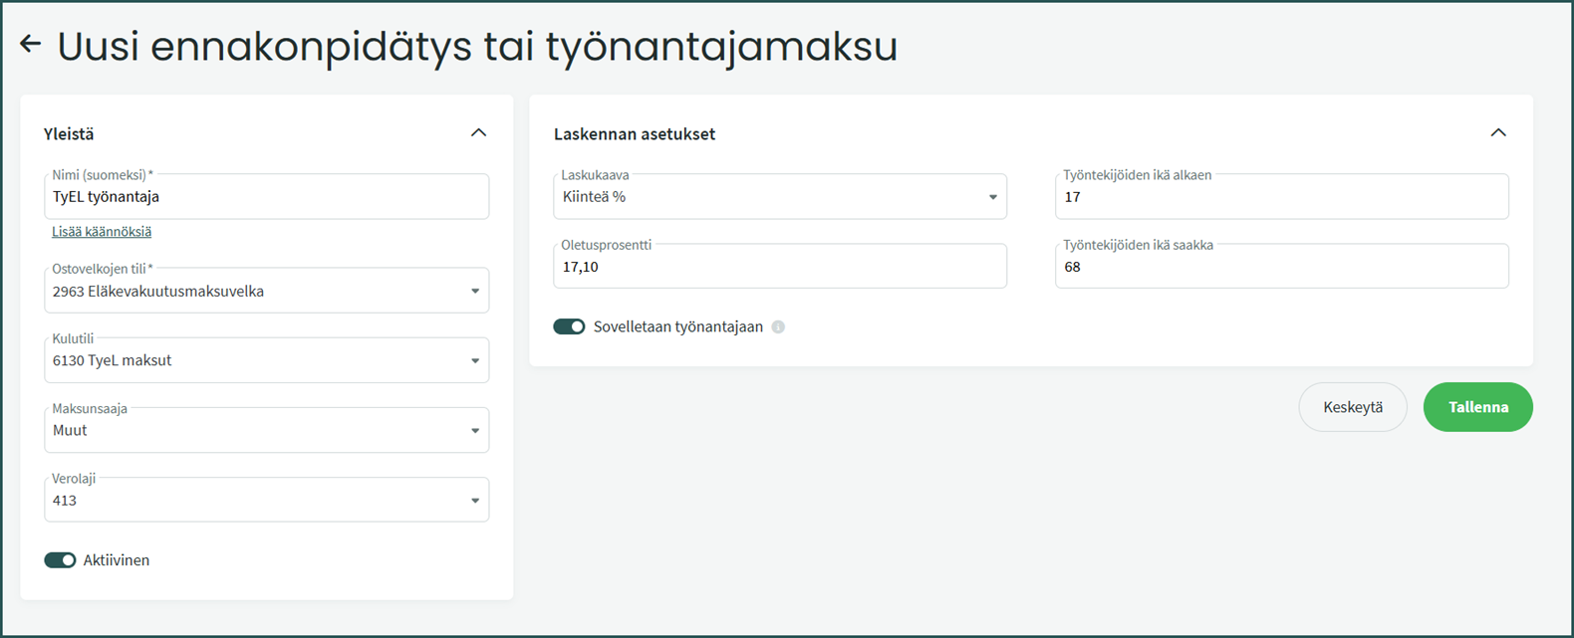
Task: Click the info icon next to Sovelletaan työnantajaan
Action: pos(778,327)
